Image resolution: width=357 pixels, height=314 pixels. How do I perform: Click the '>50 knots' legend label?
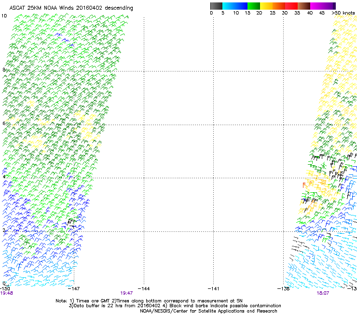point(343,13)
